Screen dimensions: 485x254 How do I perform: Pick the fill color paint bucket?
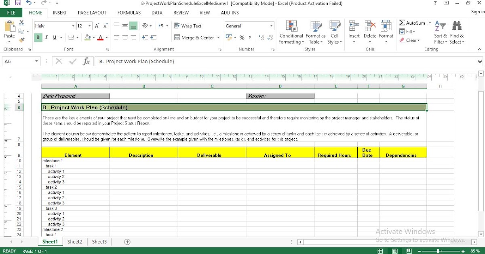[x=87, y=37]
